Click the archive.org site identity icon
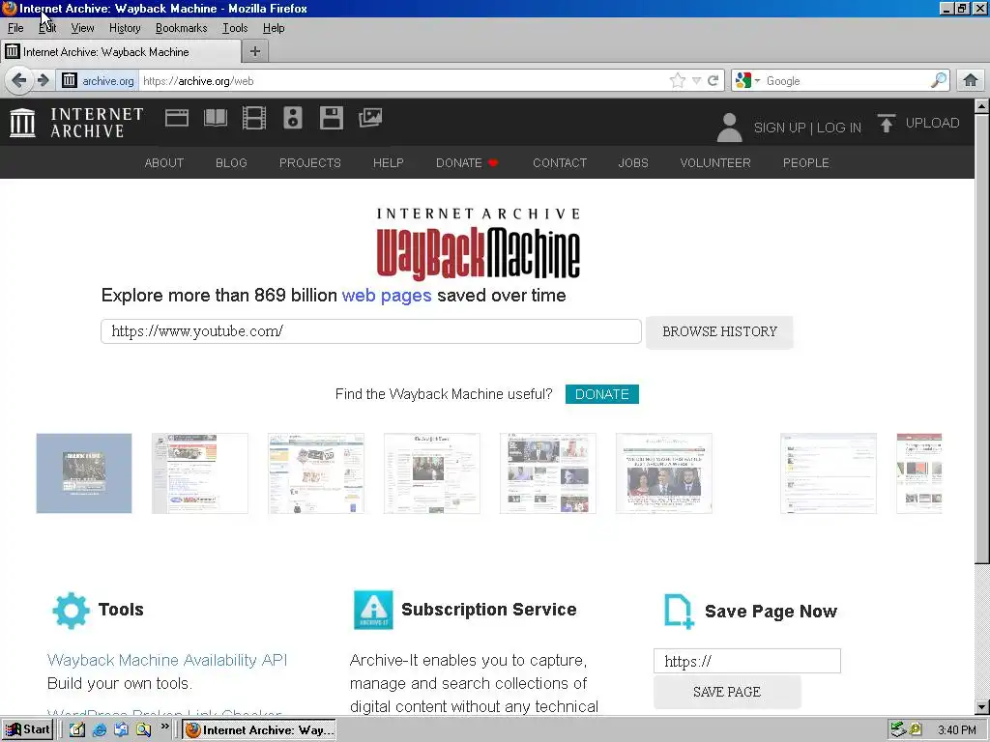This screenshot has height=742, width=990. pos(70,80)
